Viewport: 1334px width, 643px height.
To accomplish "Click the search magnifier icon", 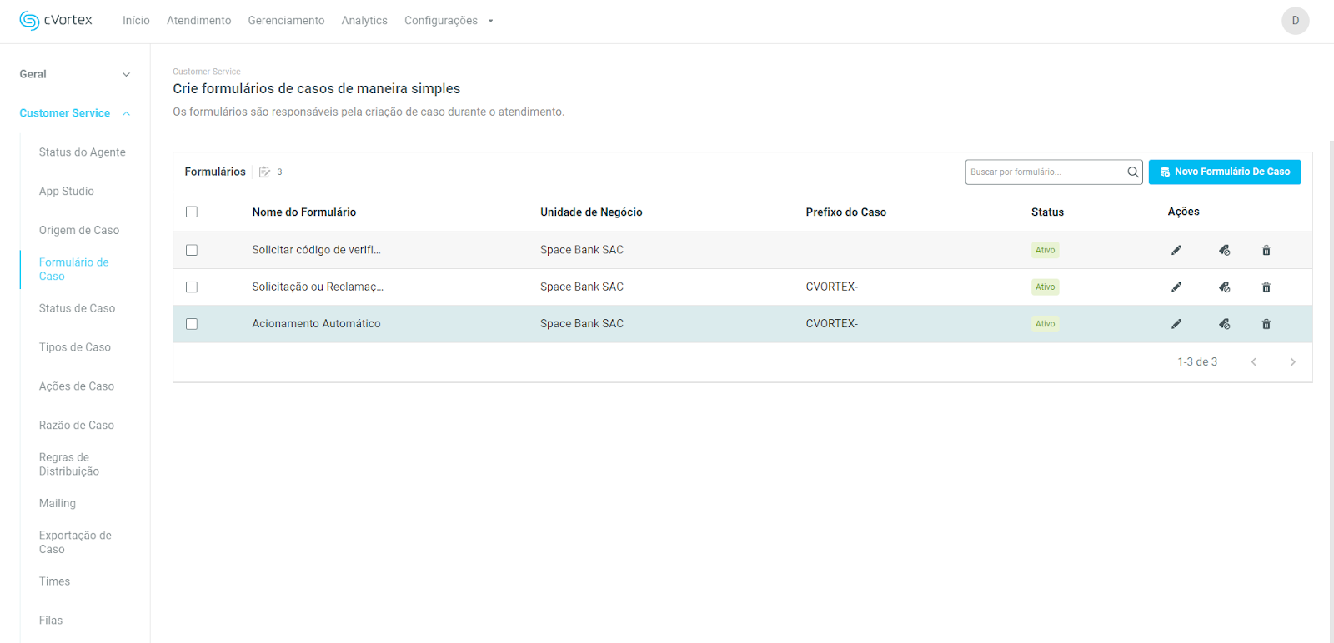I will (1132, 172).
